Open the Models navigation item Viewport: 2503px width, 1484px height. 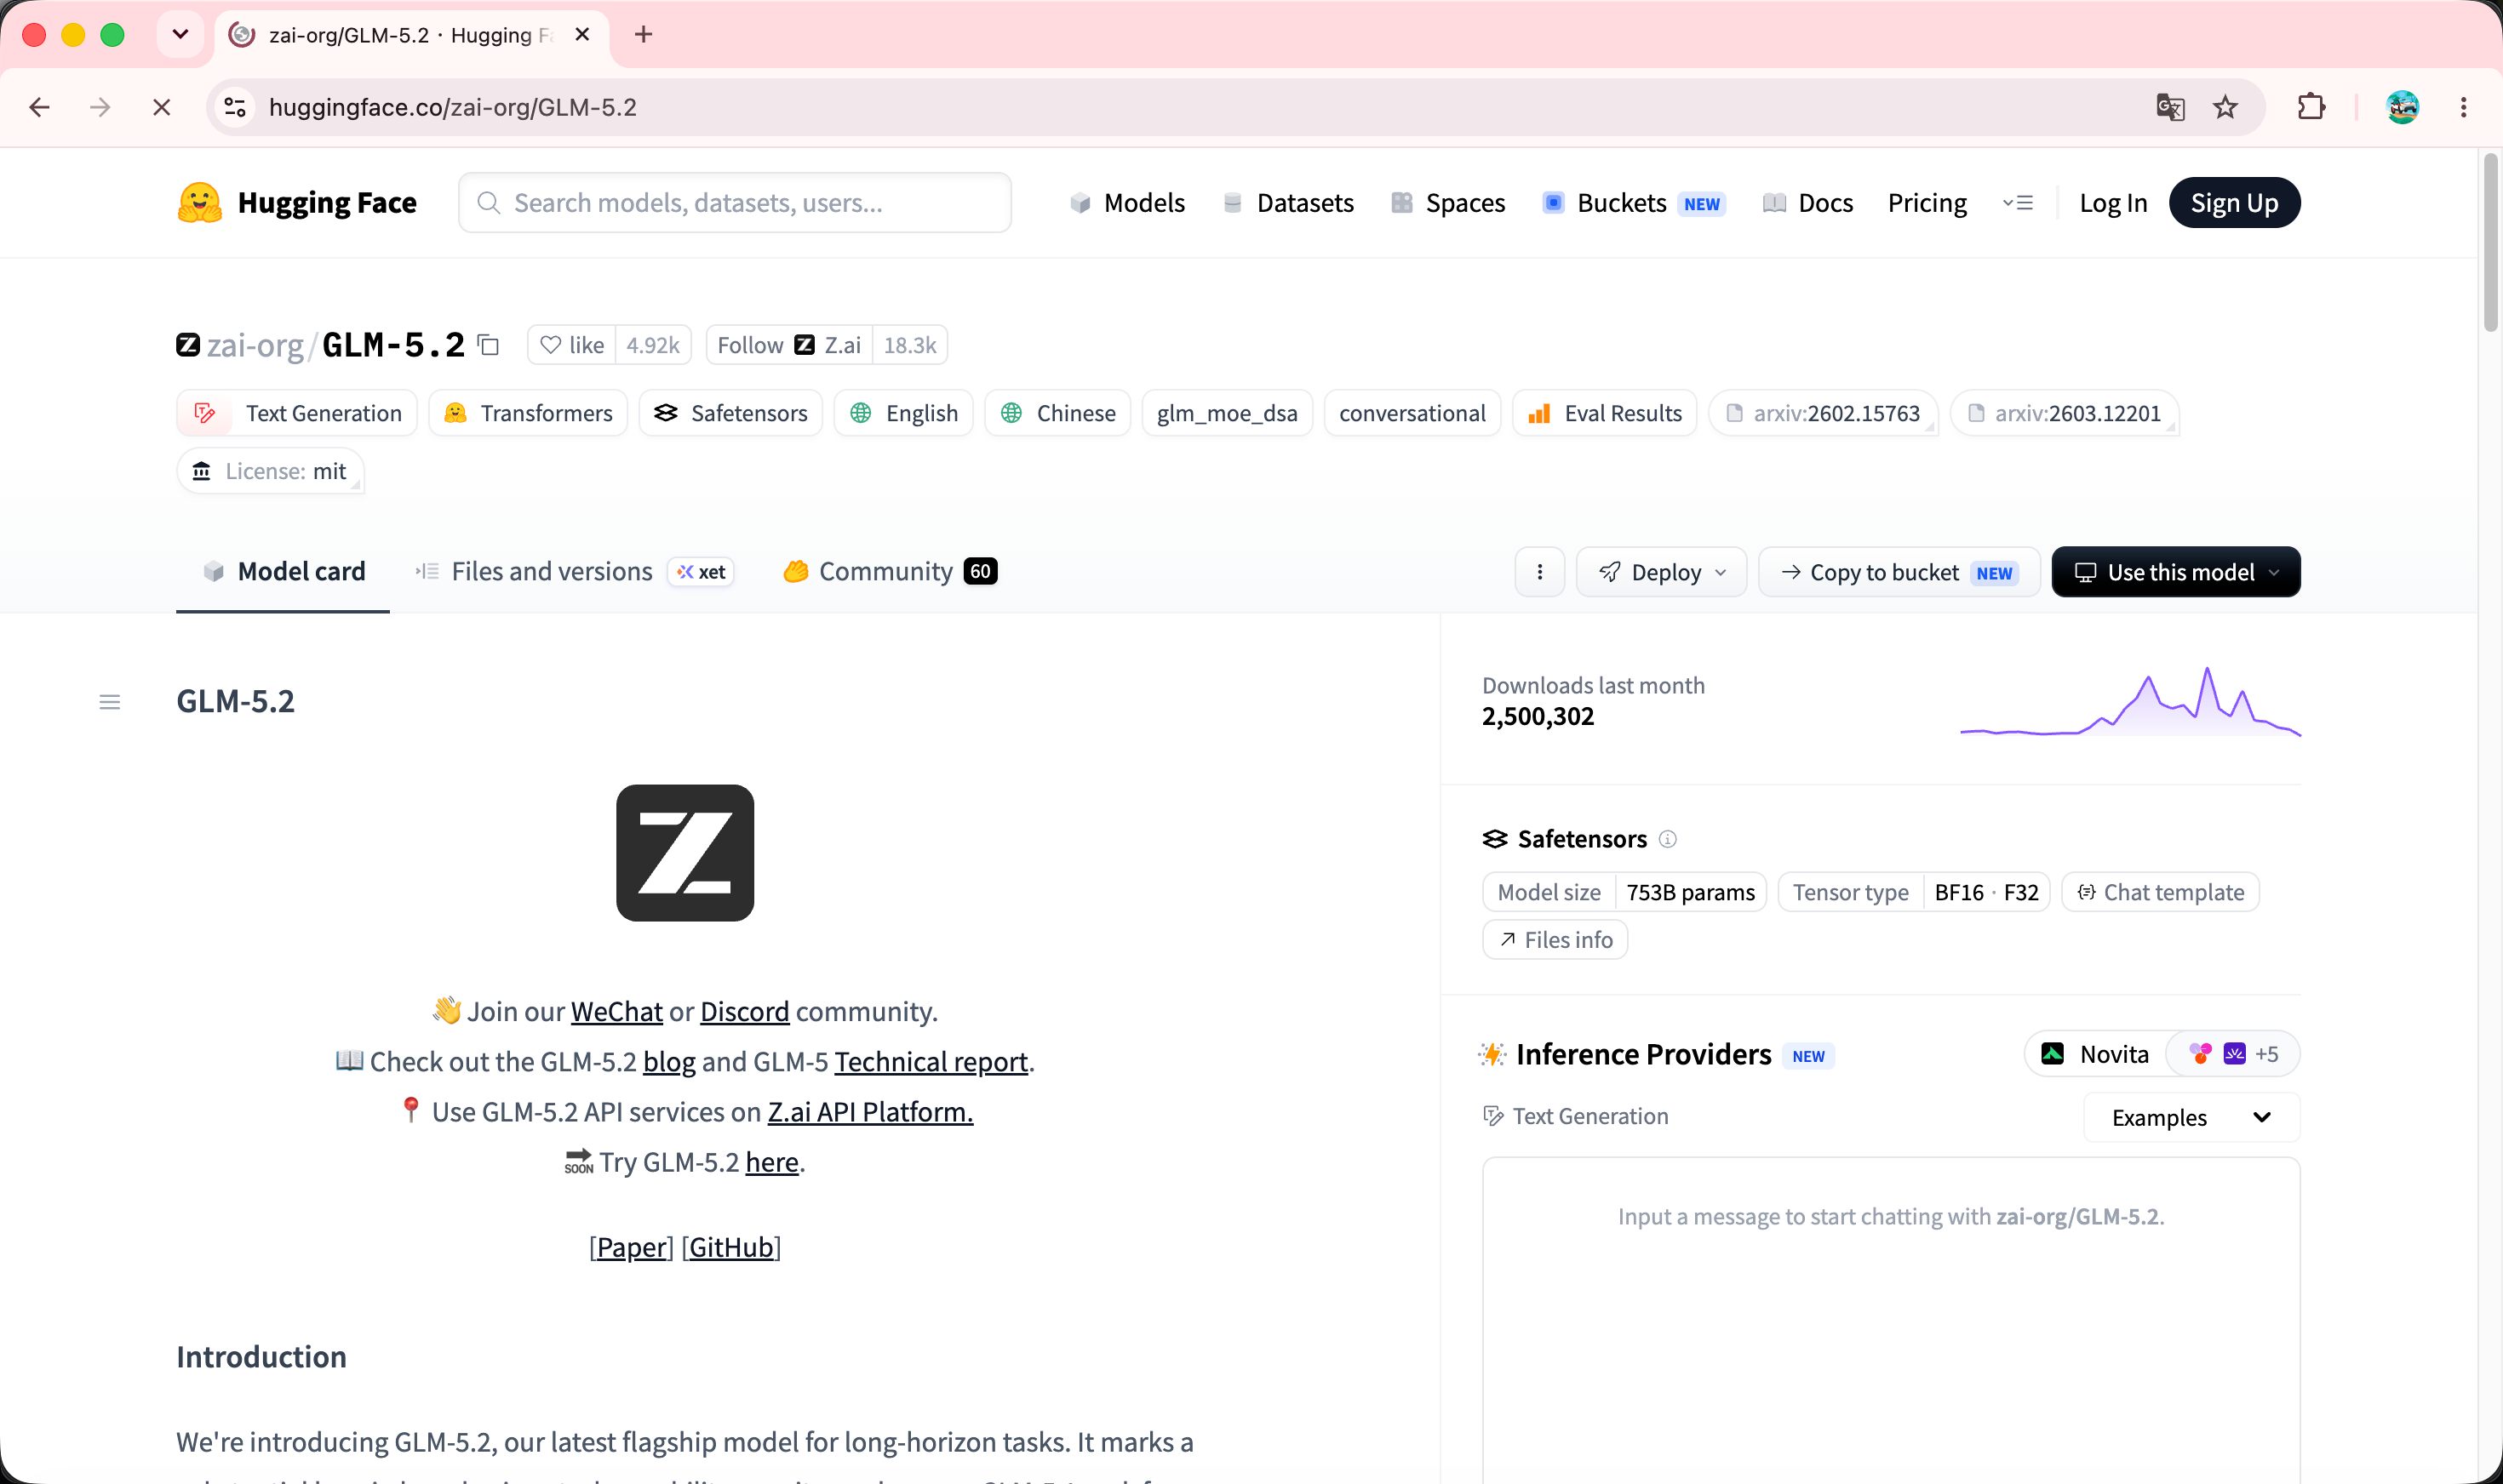(x=1127, y=203)
